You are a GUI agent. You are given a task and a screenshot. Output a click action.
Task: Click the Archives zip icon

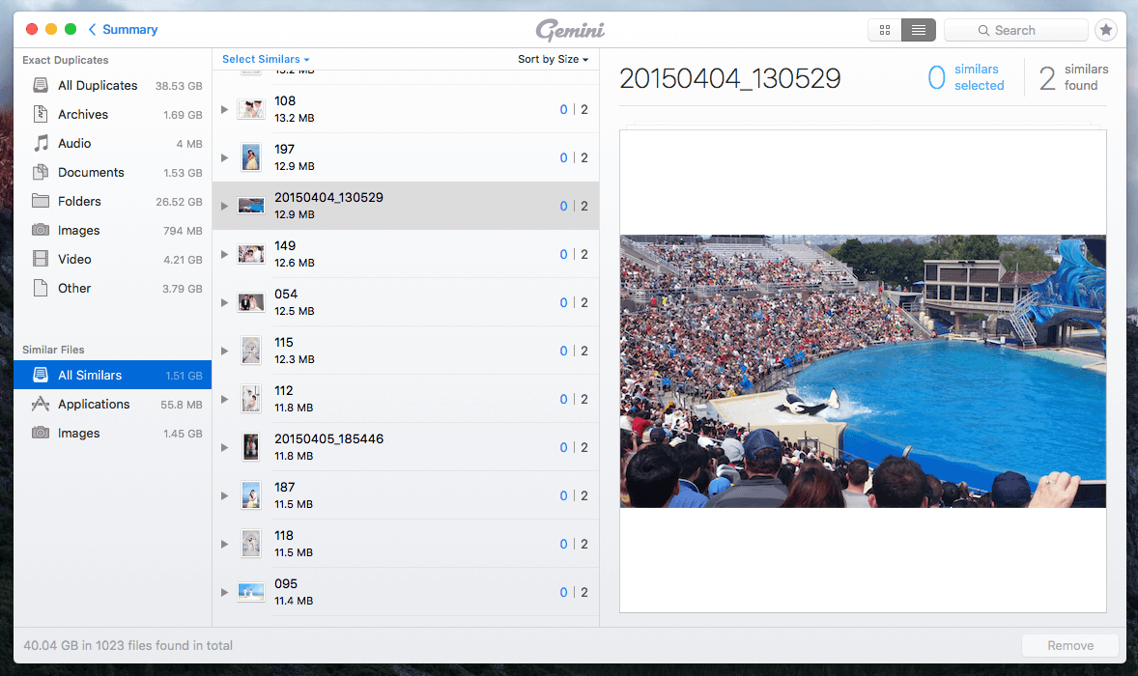click(x=41, y=114)
